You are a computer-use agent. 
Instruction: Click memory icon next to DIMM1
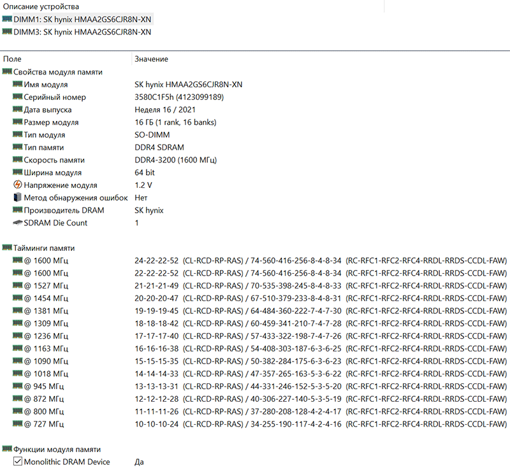click(x=7, y=19)
